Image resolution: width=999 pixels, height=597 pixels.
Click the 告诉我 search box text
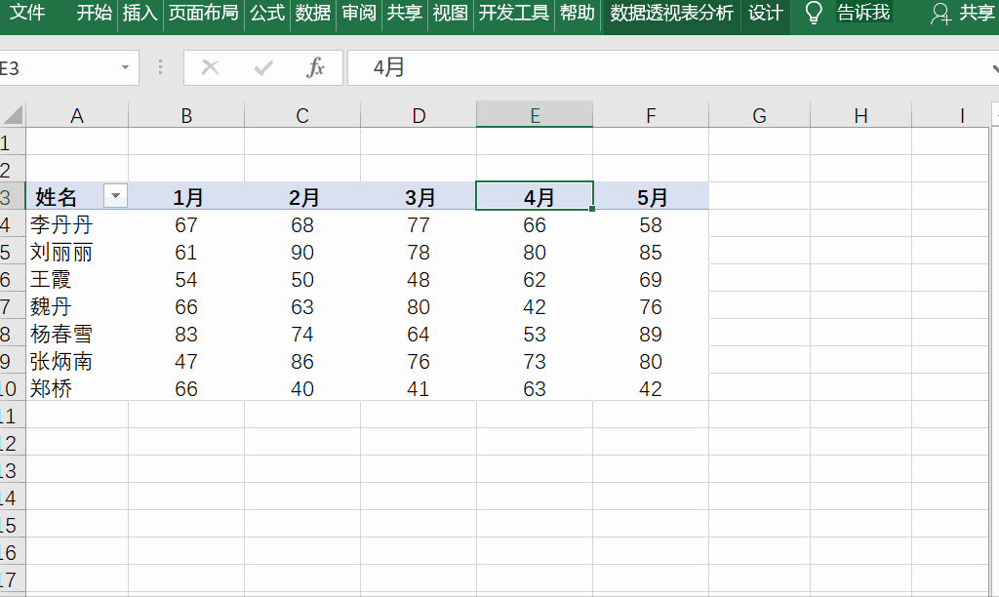tap(863, 12)
